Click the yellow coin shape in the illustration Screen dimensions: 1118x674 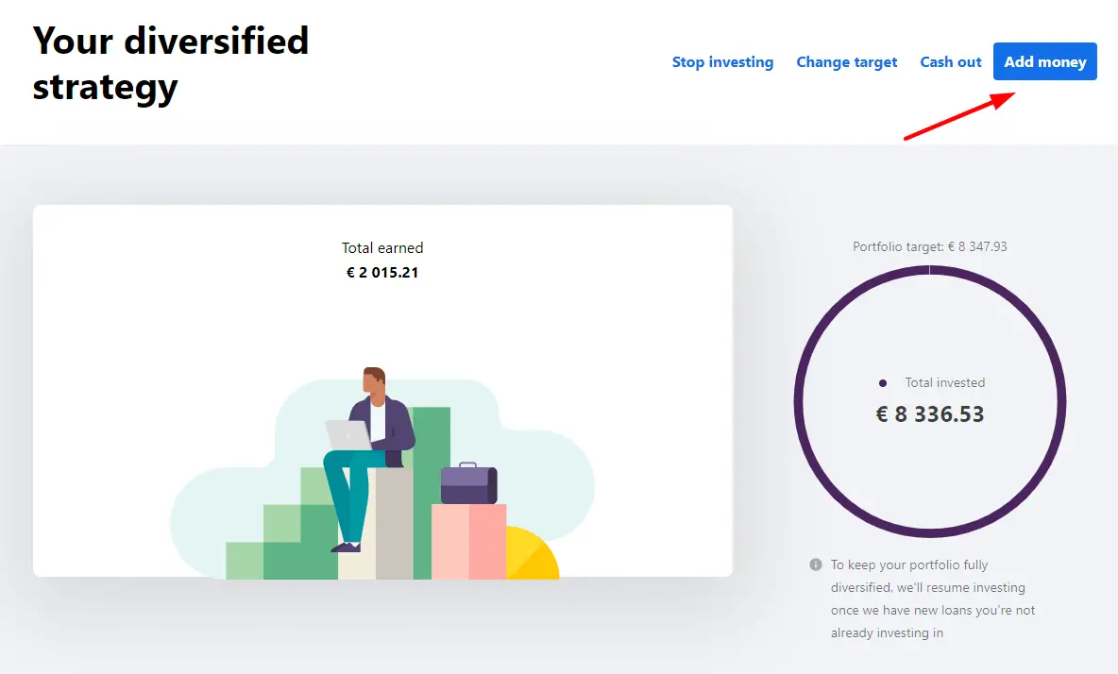533,553
